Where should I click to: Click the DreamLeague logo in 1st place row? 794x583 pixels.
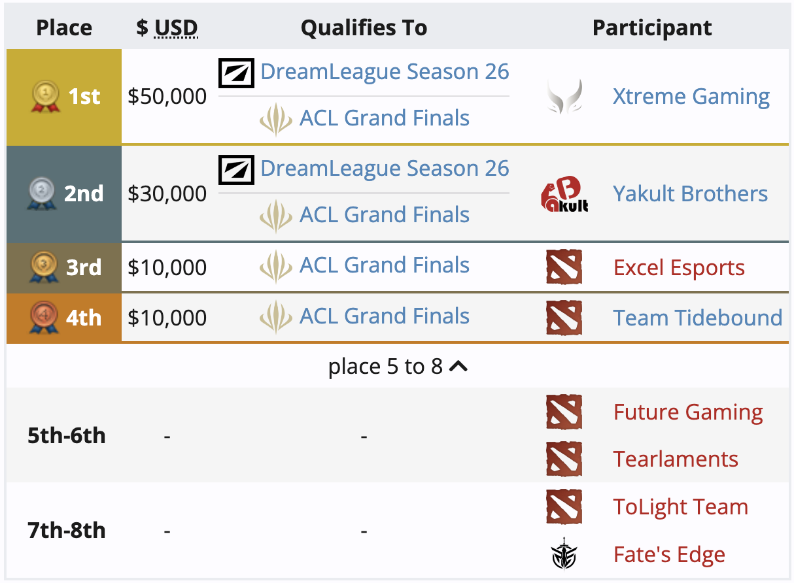click(x=236, y=72)
